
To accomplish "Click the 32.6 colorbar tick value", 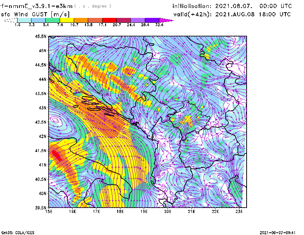I will click(159, 25).
